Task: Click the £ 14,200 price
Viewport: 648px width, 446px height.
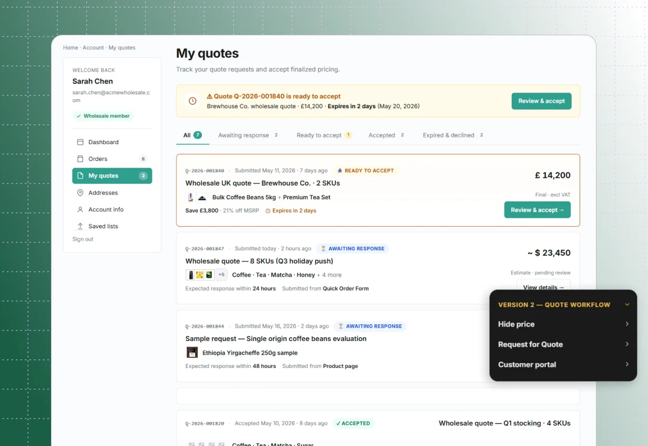Action: click(x=553, y=176)
